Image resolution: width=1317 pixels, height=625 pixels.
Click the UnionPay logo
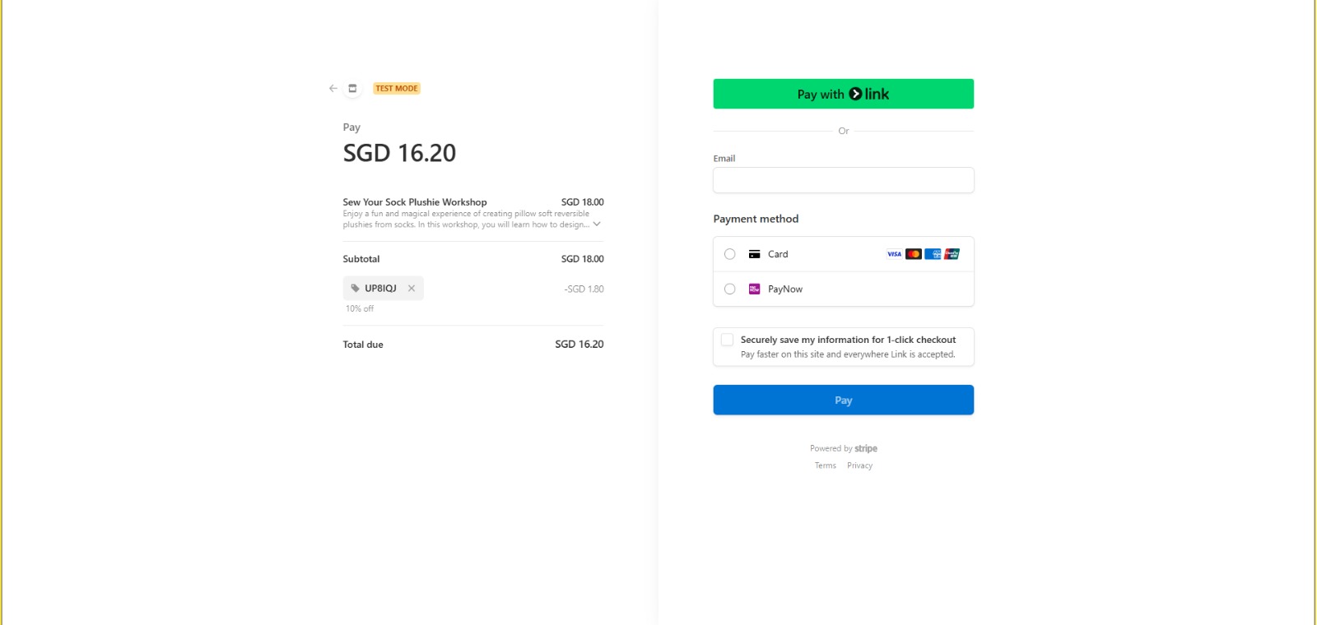click(x=952, y=254)
